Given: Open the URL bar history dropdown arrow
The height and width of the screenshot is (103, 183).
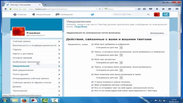Looking at the screenshot, I should point(97,9).
